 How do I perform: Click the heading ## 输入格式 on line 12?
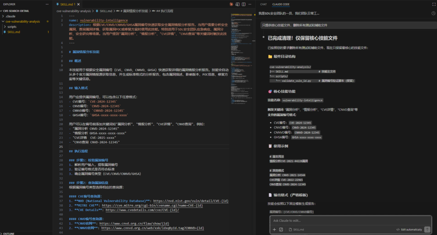[x=78, y=88]
